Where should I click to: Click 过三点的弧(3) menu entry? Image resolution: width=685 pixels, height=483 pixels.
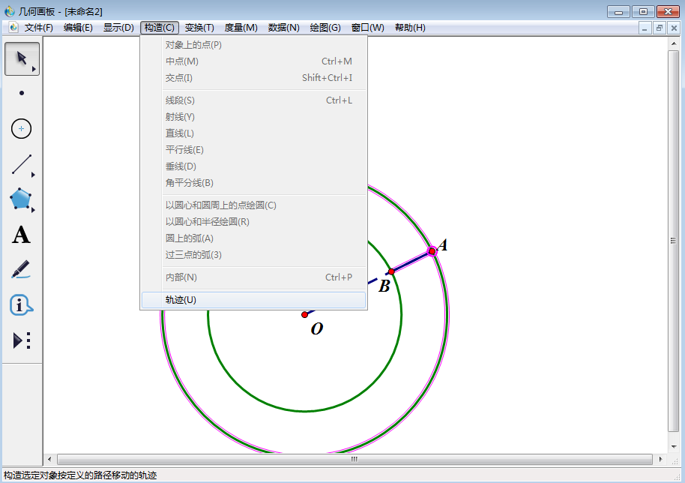(253, 255)
